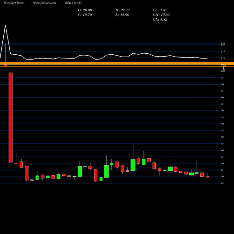The width and height of the screenshot is (234, 234).
Task: Click the 115 upper axis label
Action: [x=223, y=51]
